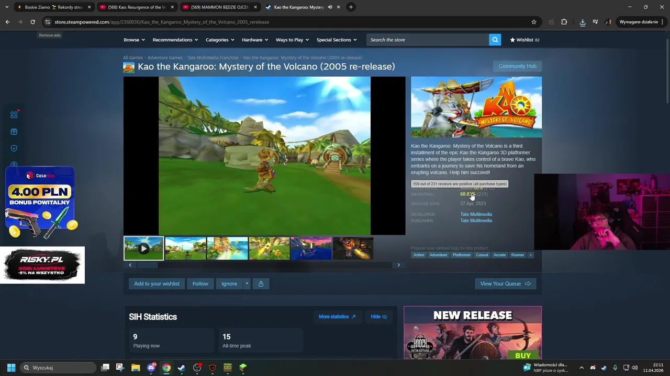Go back to the previous page
The image size is (670, 376).
point(7,22)
